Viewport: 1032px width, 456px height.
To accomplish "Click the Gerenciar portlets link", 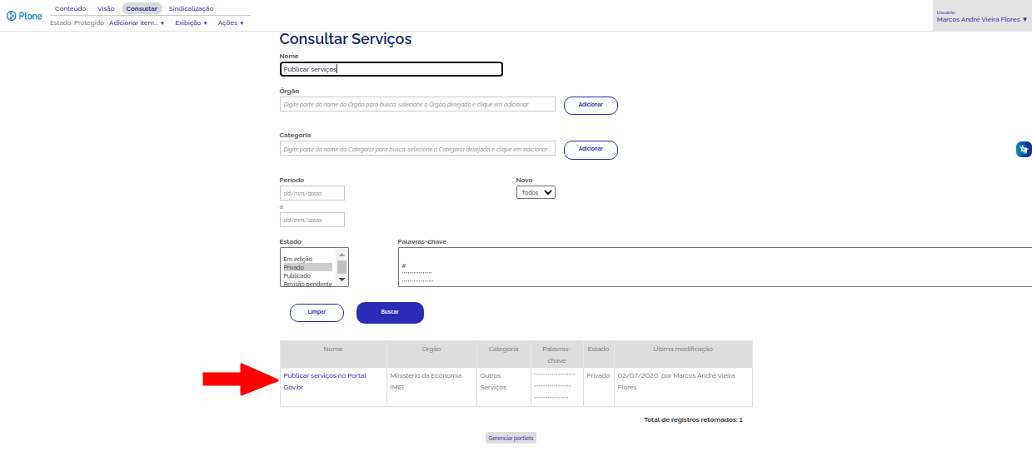I will click(511, 438).
